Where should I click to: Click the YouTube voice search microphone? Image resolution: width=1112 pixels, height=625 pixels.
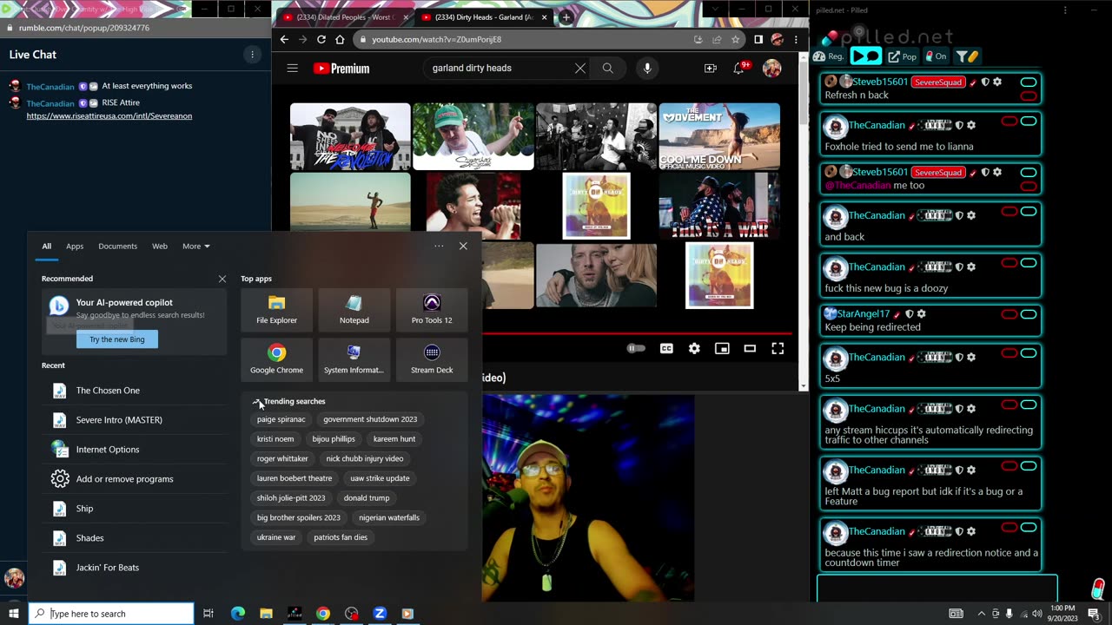coord(647,68)
